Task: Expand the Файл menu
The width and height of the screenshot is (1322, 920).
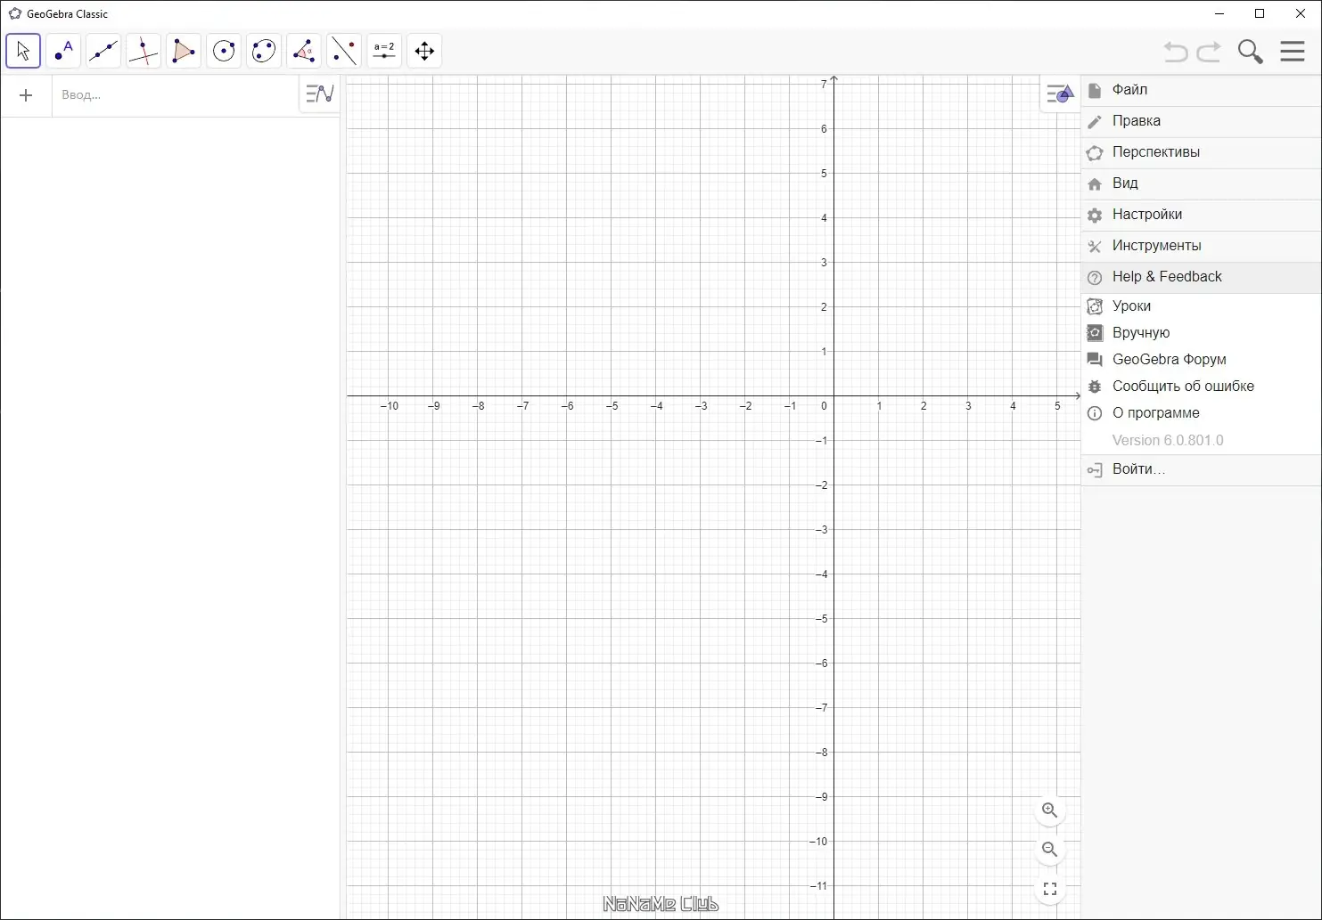Action: tap(1202, 90)
